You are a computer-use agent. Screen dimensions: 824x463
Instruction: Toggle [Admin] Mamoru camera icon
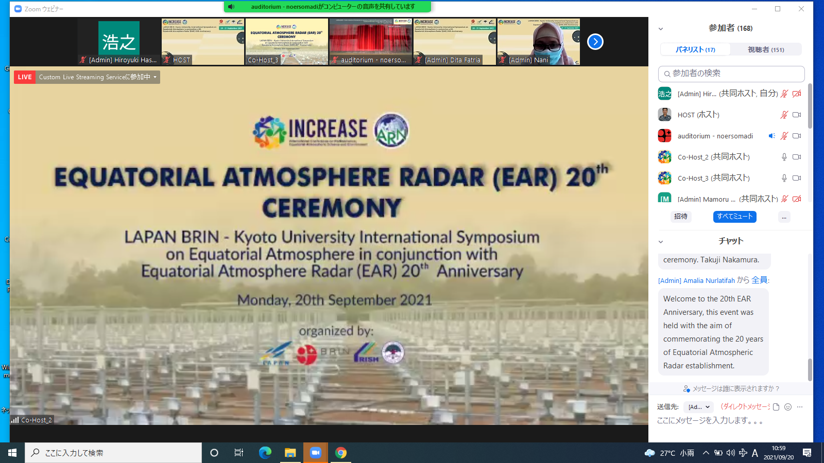[797, 199]
